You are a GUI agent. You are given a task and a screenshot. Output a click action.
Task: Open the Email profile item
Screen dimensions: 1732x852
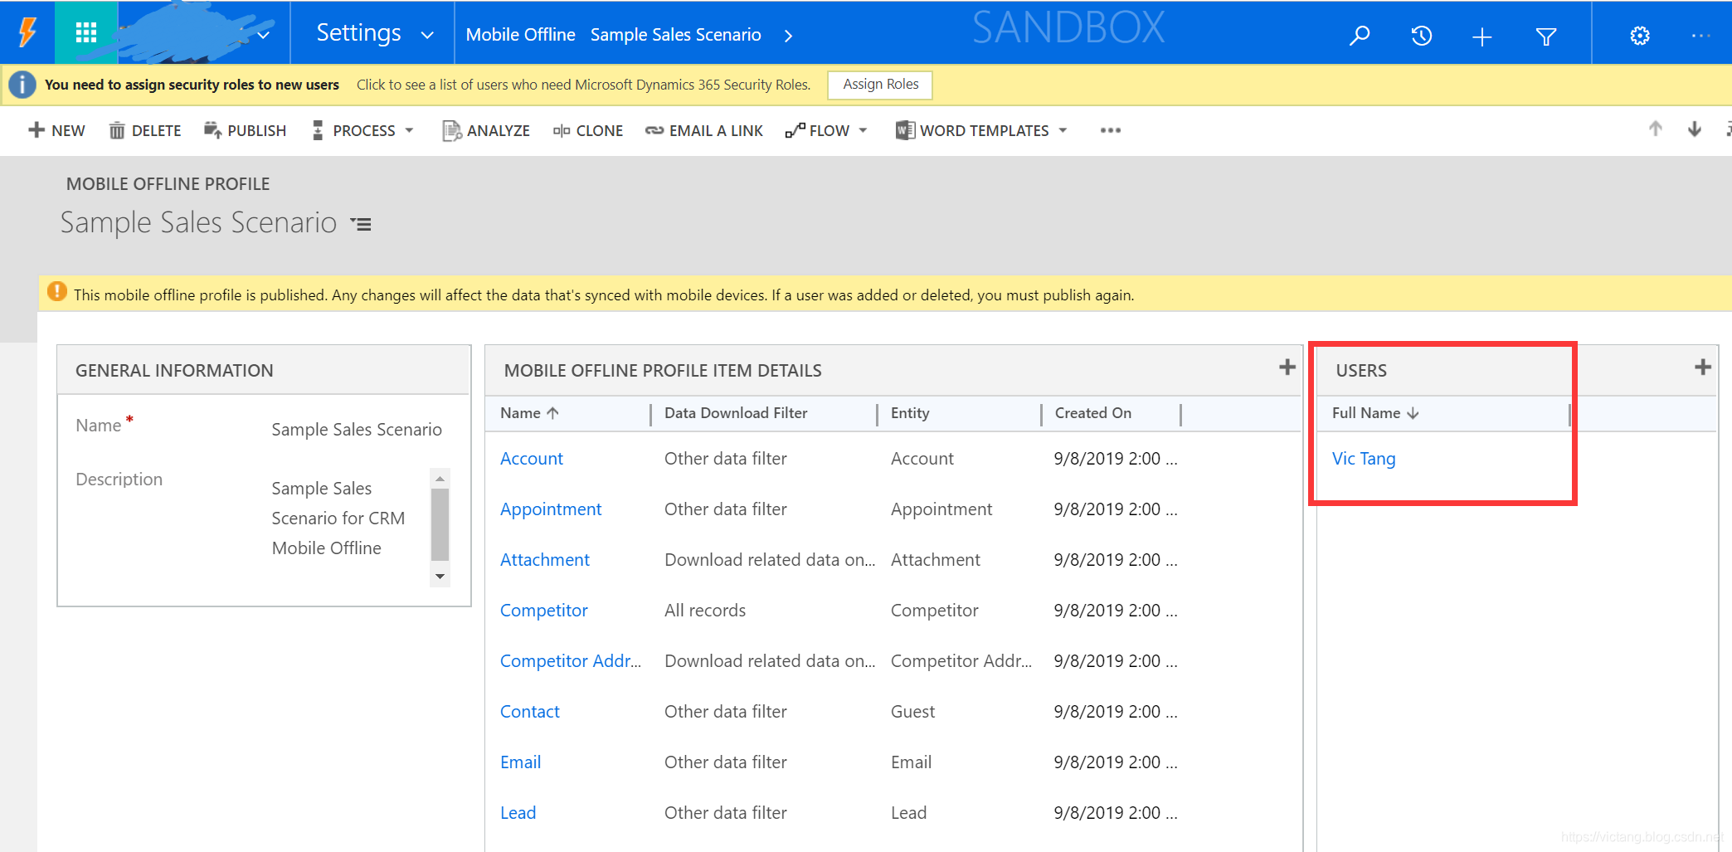coord(521,762)
